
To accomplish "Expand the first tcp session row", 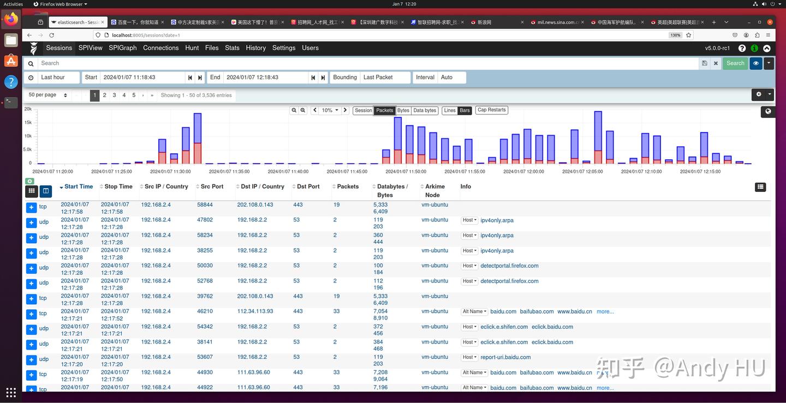I will click(31, 208).
